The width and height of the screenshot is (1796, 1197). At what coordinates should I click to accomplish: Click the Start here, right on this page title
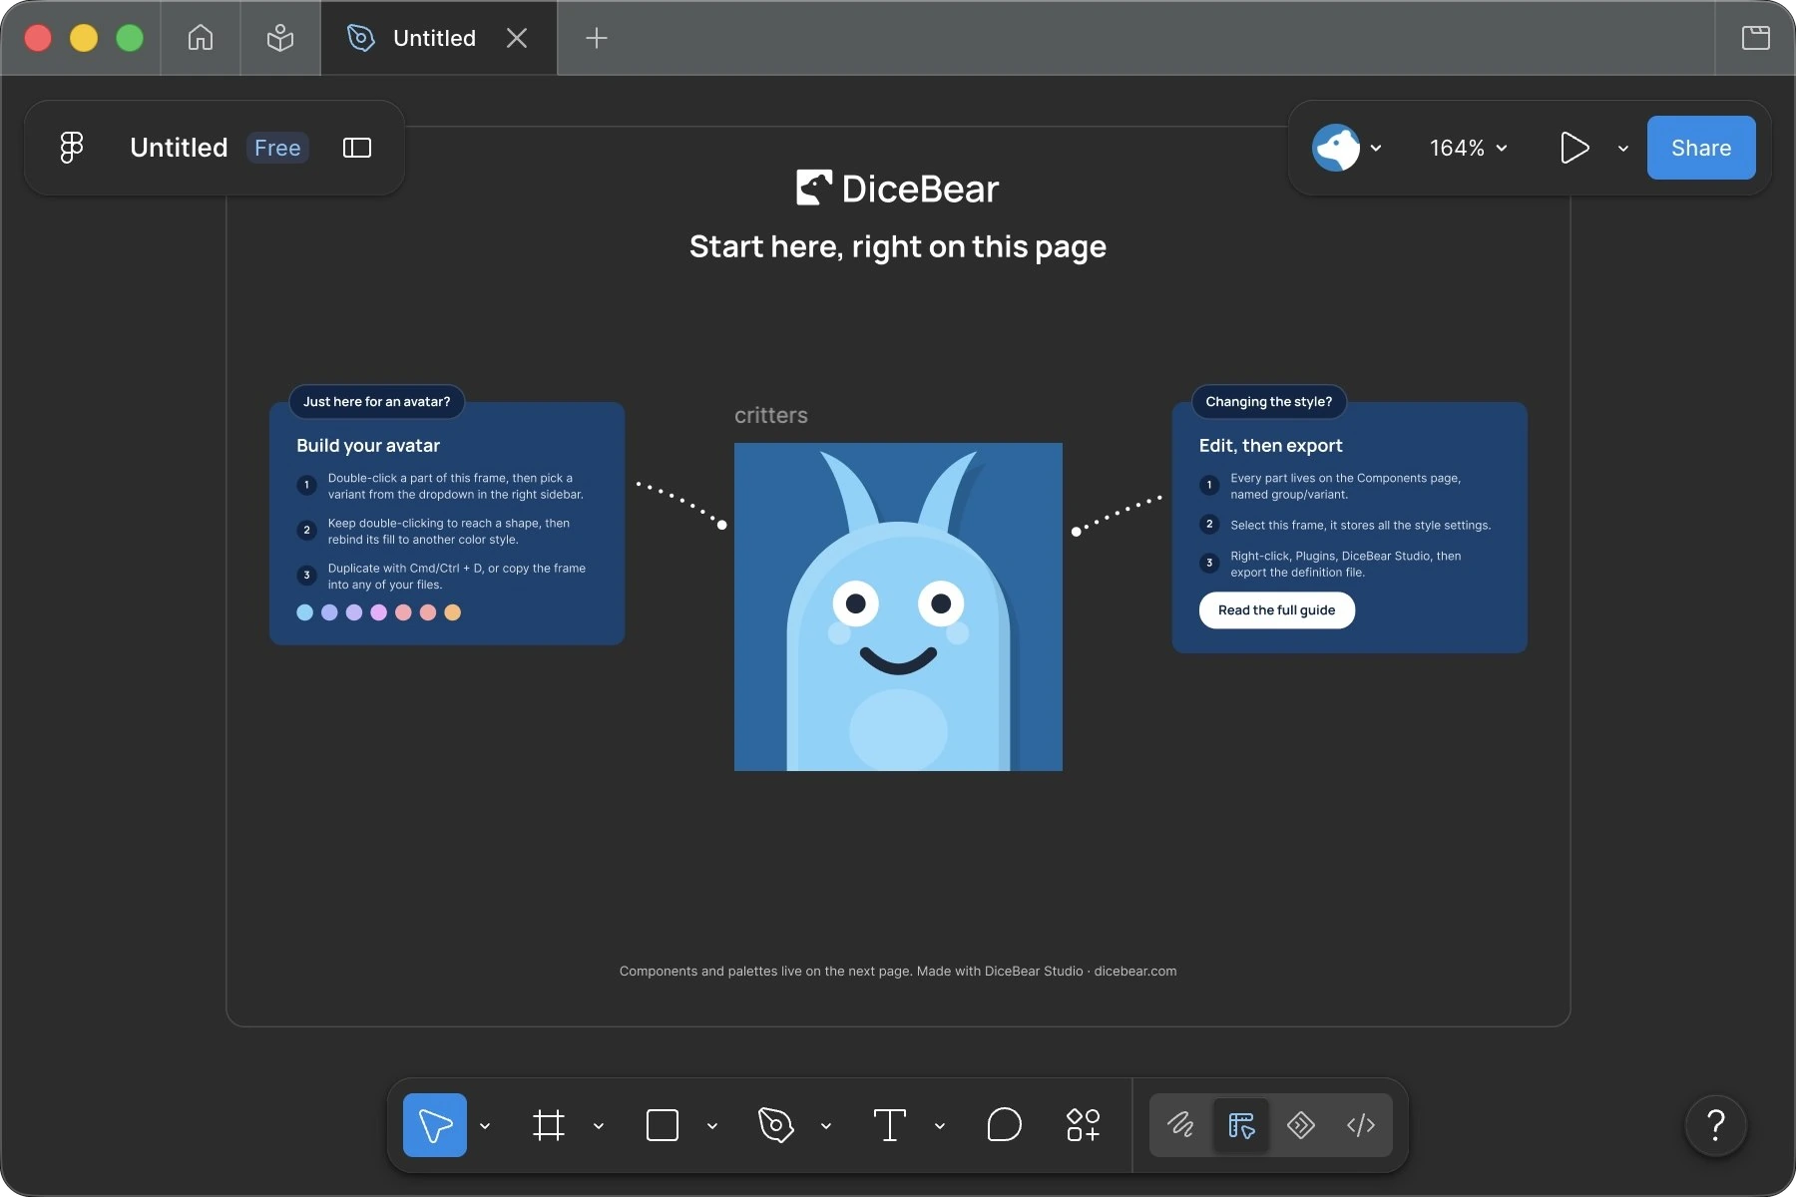(x=898, y=246)
